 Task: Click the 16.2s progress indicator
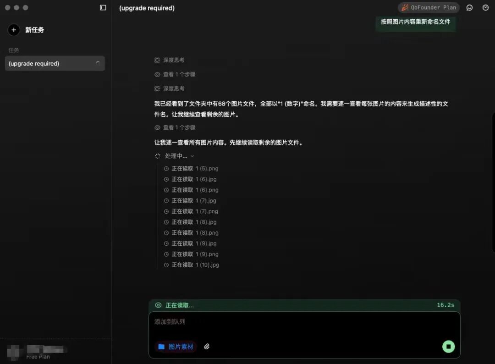click(x=445, y=305)
